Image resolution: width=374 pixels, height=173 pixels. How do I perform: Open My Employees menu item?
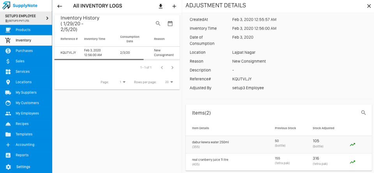click(x=26, y=113)
